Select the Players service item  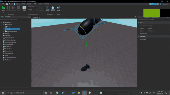click(7, 34)
